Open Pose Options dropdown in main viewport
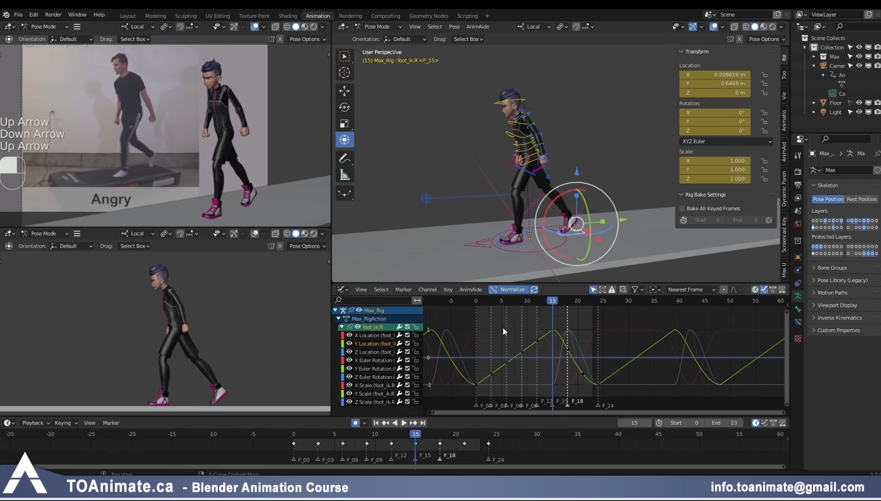881x501 pixels. [x=767, y=39]
